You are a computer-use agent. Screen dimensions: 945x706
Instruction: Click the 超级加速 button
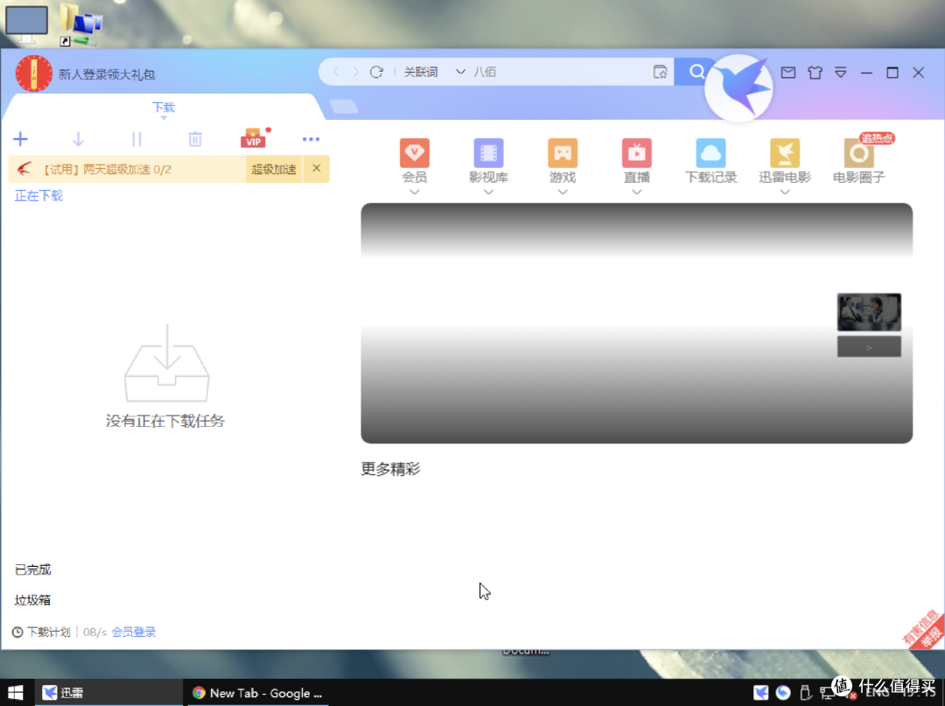pos(274,169)
